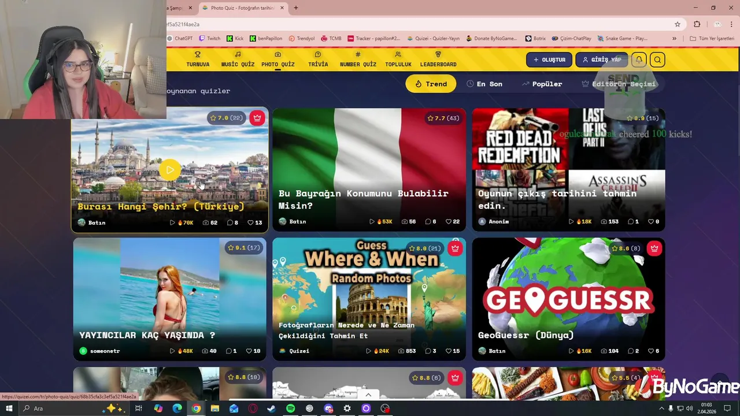Click the comment icon on the flag quiz with 6 comments
The image size is (740, 416).
(428, 222)
